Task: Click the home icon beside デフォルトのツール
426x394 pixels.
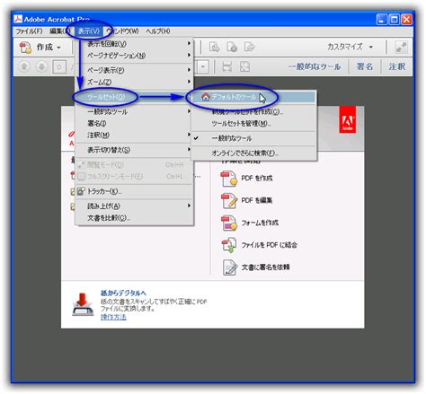Action: click(x=206, y=97)
